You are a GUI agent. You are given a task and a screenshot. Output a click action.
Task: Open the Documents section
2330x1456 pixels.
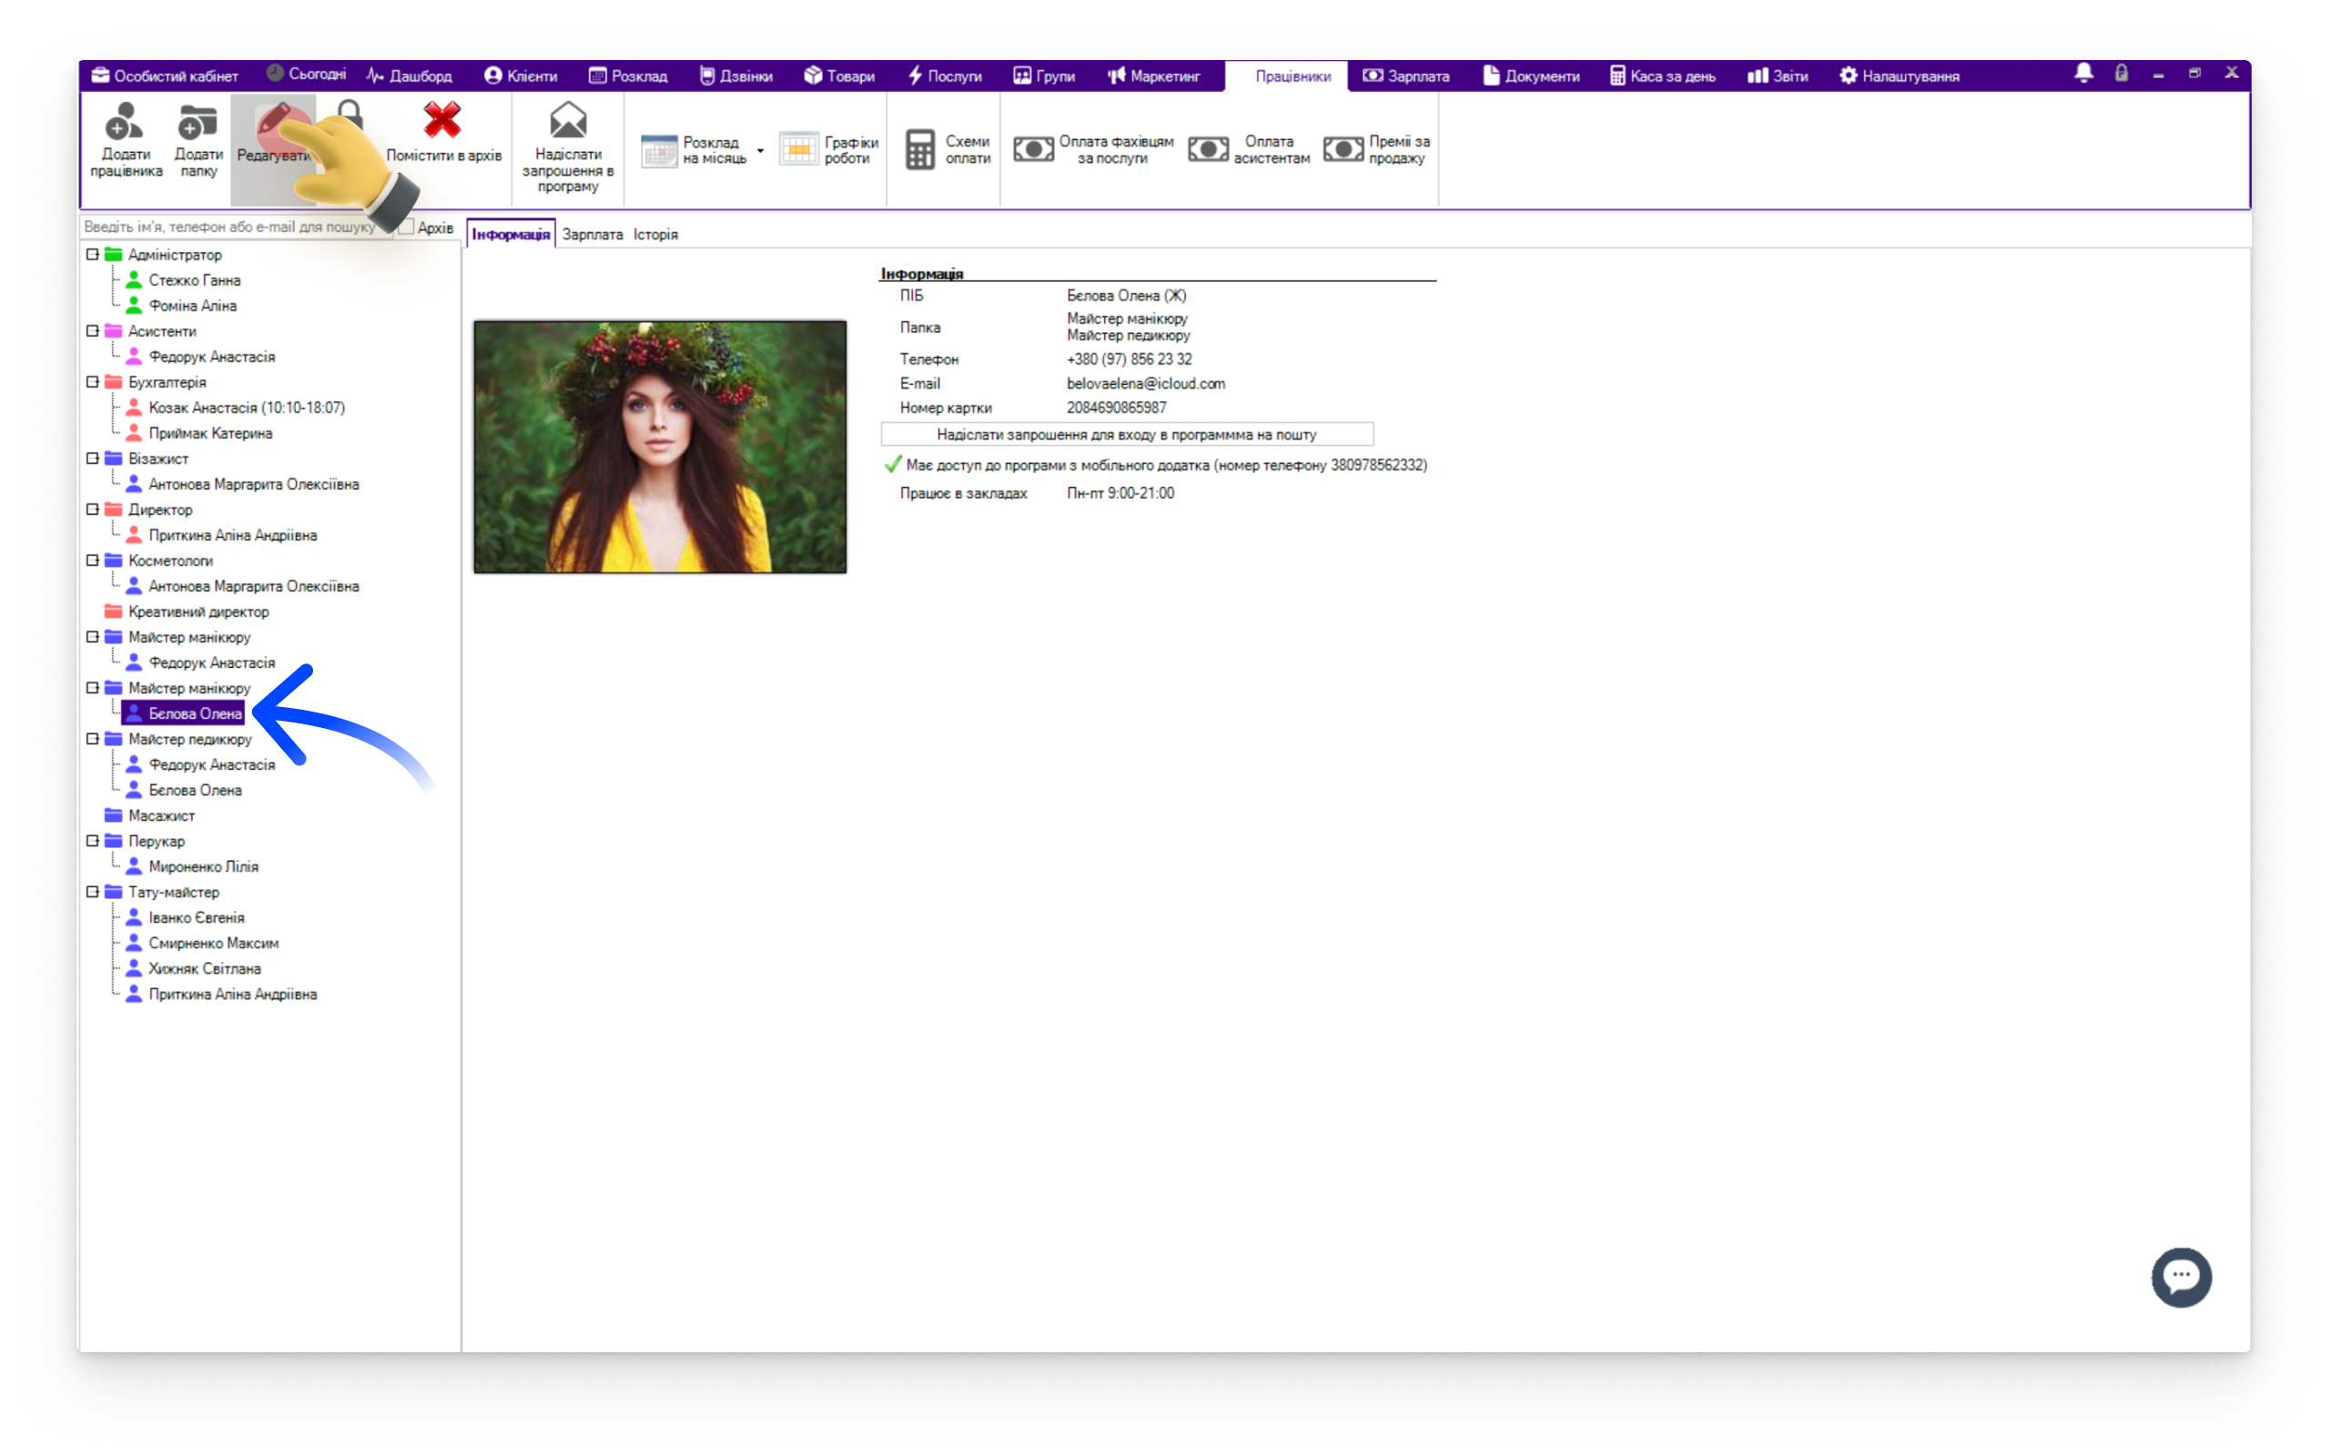[1532, 76]
